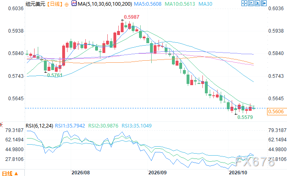Viewport: 287px width, 176px height.
Task: Click the left RSI axis 79.3187 label
Action: 15,130
